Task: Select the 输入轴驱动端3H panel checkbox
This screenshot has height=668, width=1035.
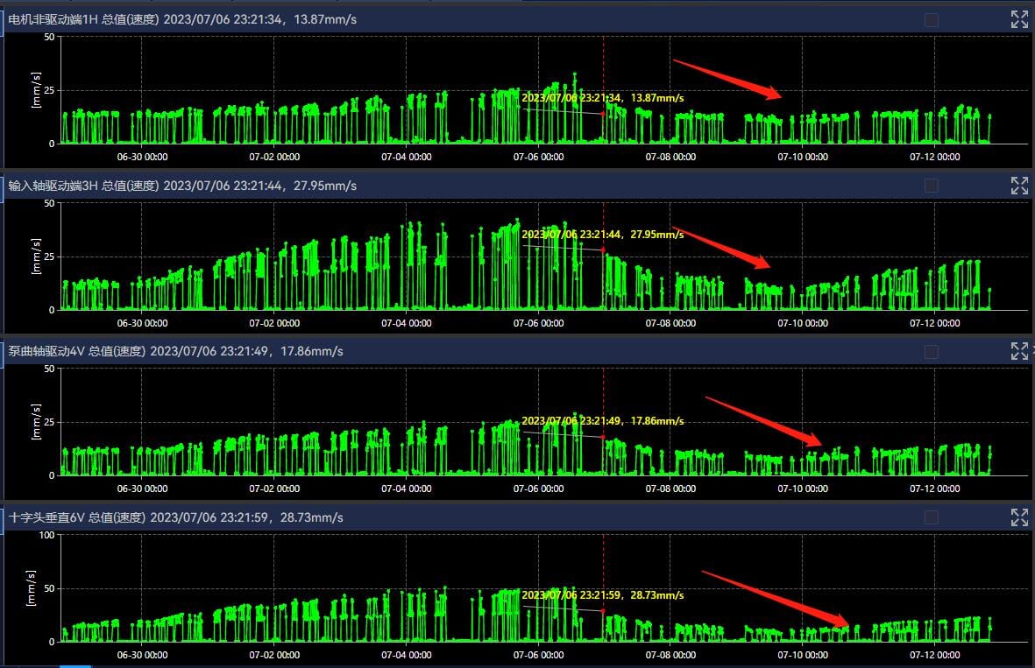Action: click(932, 186)
